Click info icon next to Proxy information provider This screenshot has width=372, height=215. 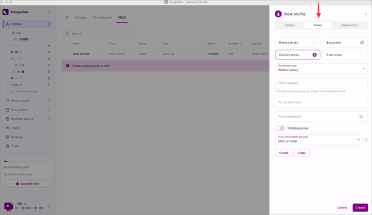click(x=366, y=140)
